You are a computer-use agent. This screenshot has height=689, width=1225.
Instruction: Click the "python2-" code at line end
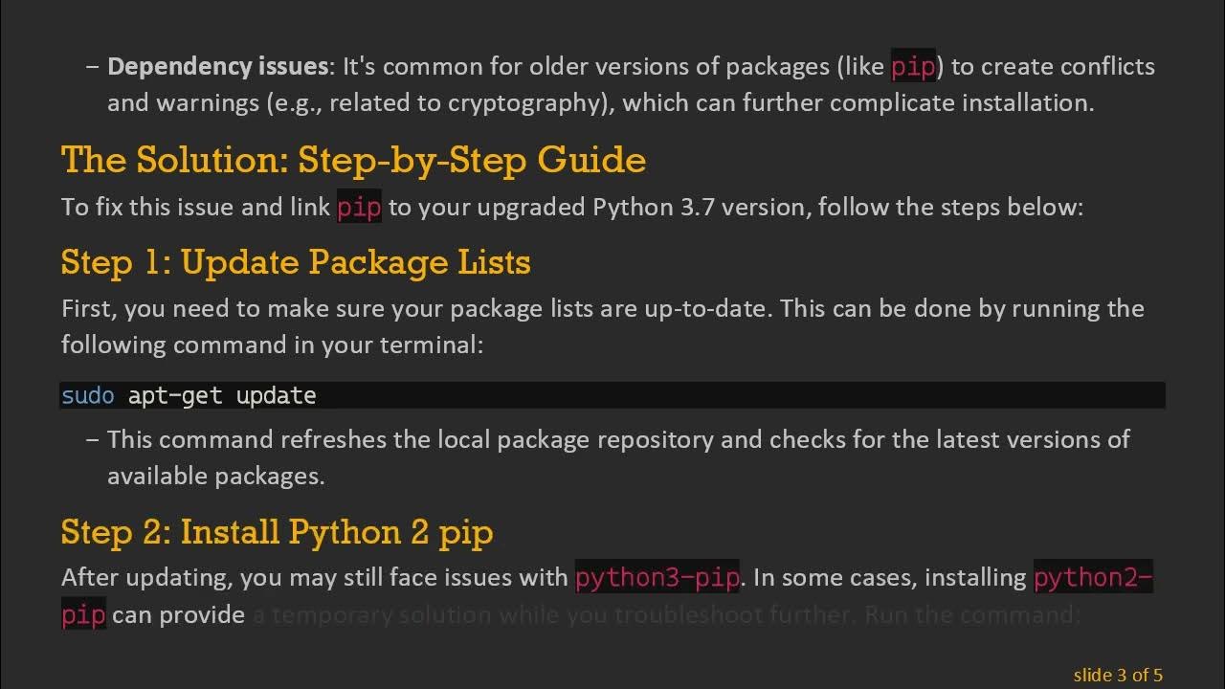click(x=1093, y=578)
